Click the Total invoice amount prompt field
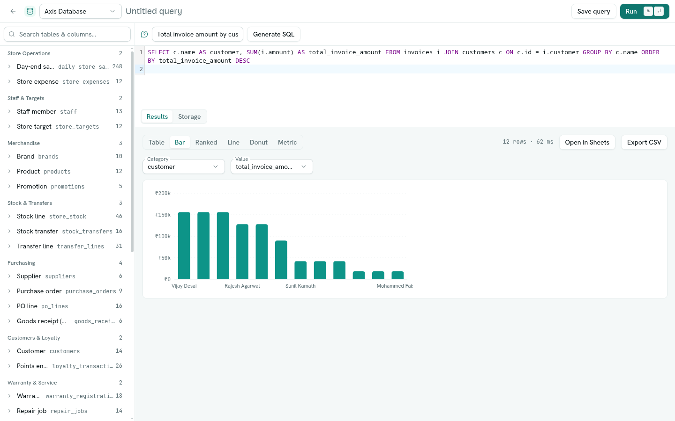675x421 pixels. 197,34
